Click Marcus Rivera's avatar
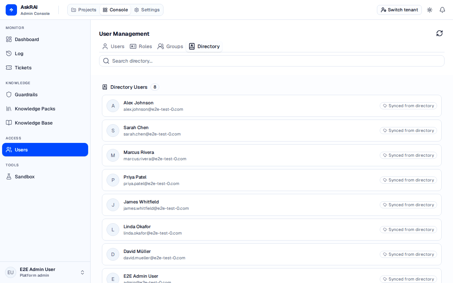The width and height of the screenshot is (453, 283). click(113, 155)
